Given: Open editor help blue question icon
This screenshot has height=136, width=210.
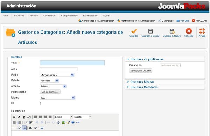Looking at the screenshot, I should click(73, 122).
